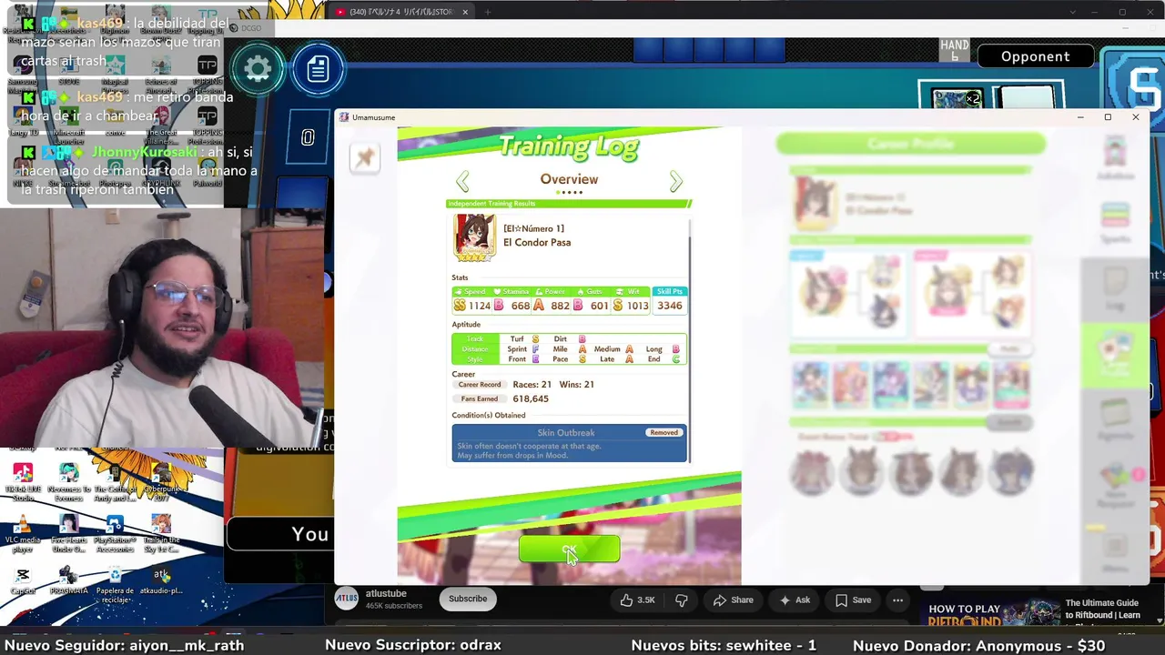Click the Skin Outbreak condition entry

(x=569, y=443)
